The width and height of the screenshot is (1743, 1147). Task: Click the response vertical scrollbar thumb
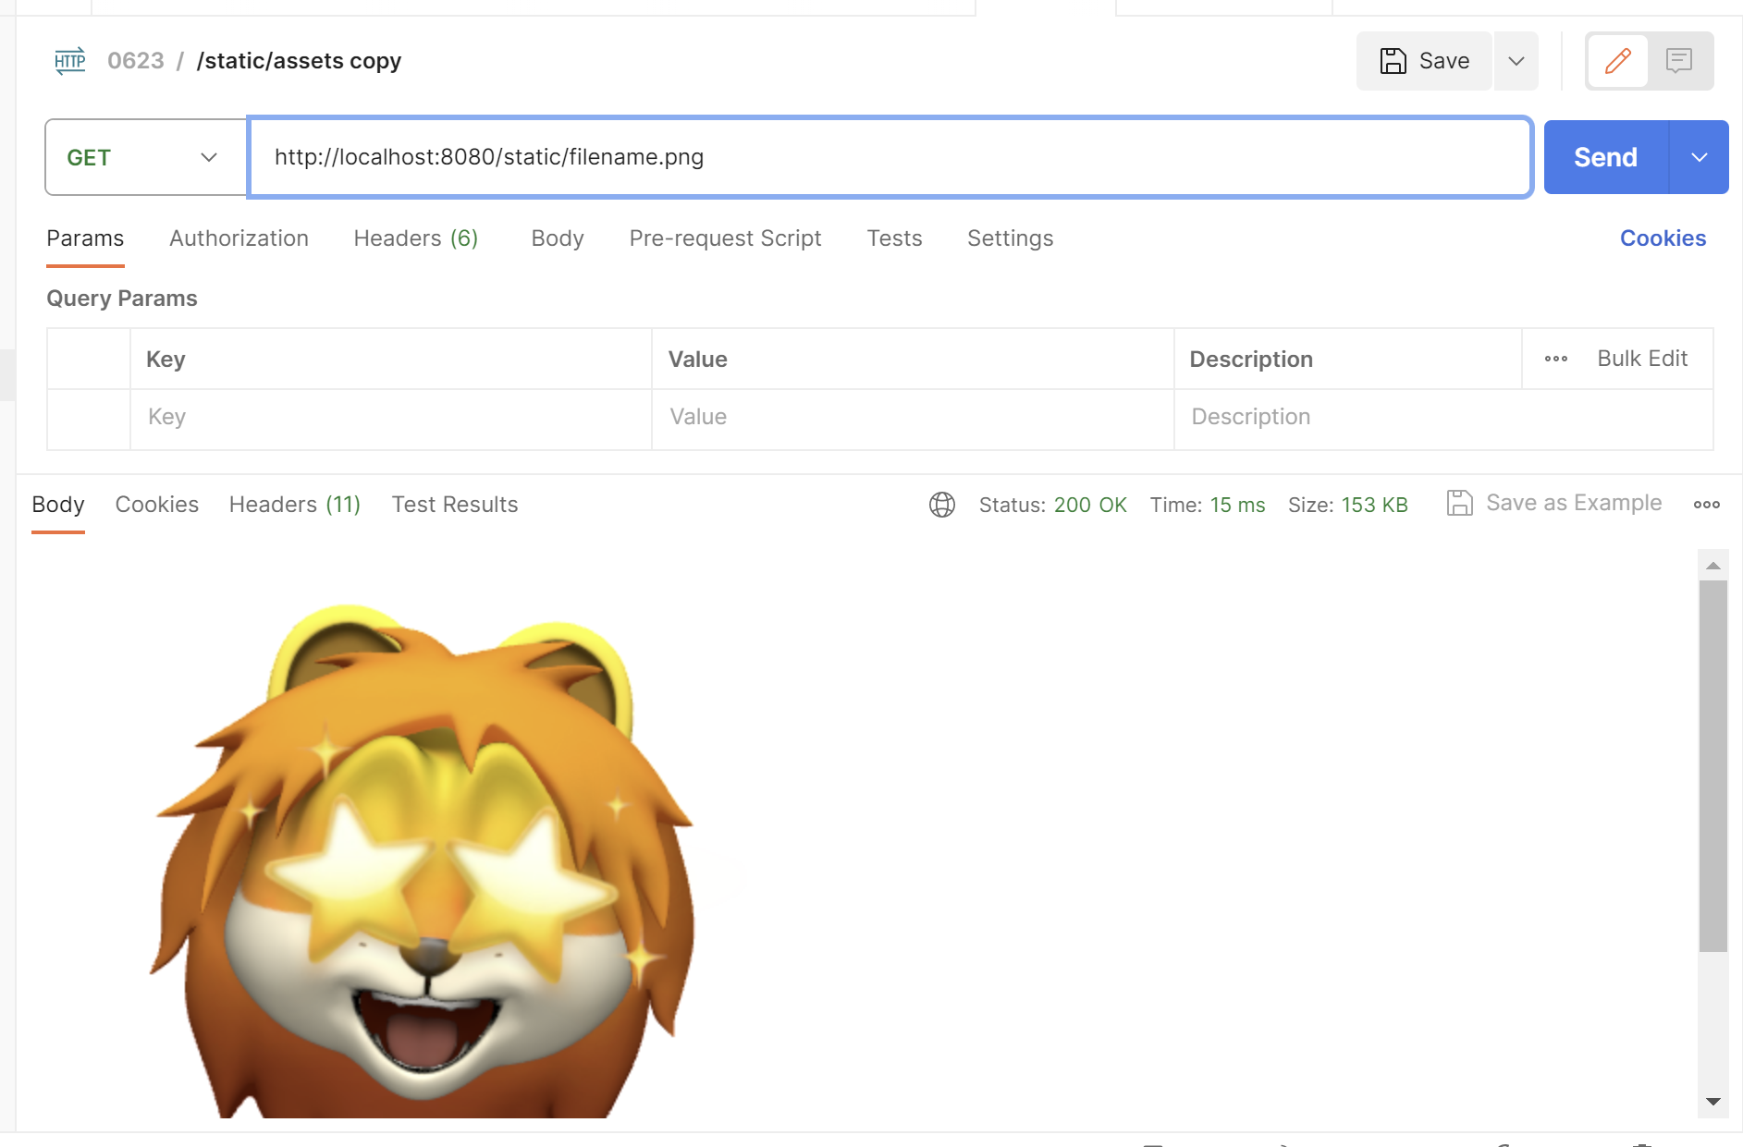pyautogui.click(x=1713, y=766)
